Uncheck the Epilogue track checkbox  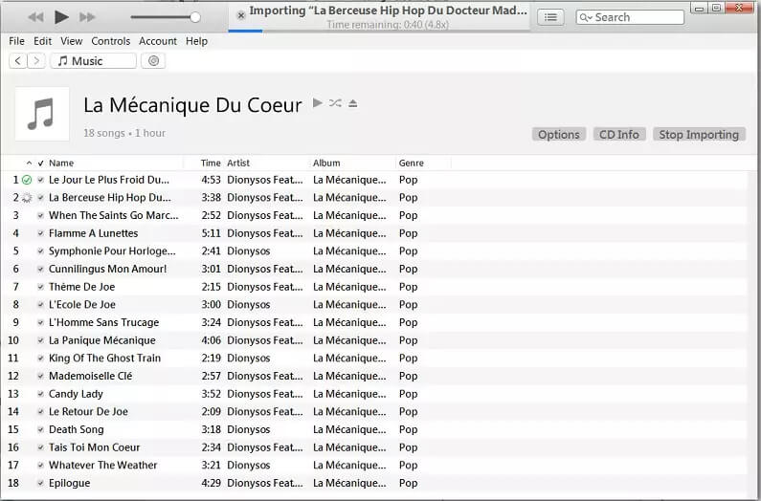click(x=41, y=484)
